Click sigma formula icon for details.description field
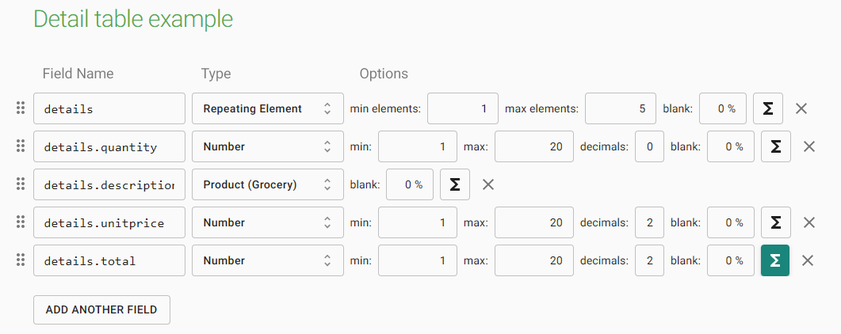Image resolution: width=841 pixels, height=334 pixels. tap(455, 184)
